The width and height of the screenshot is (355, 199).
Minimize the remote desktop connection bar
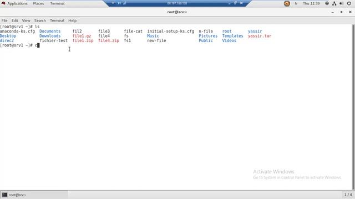point(229,3)
